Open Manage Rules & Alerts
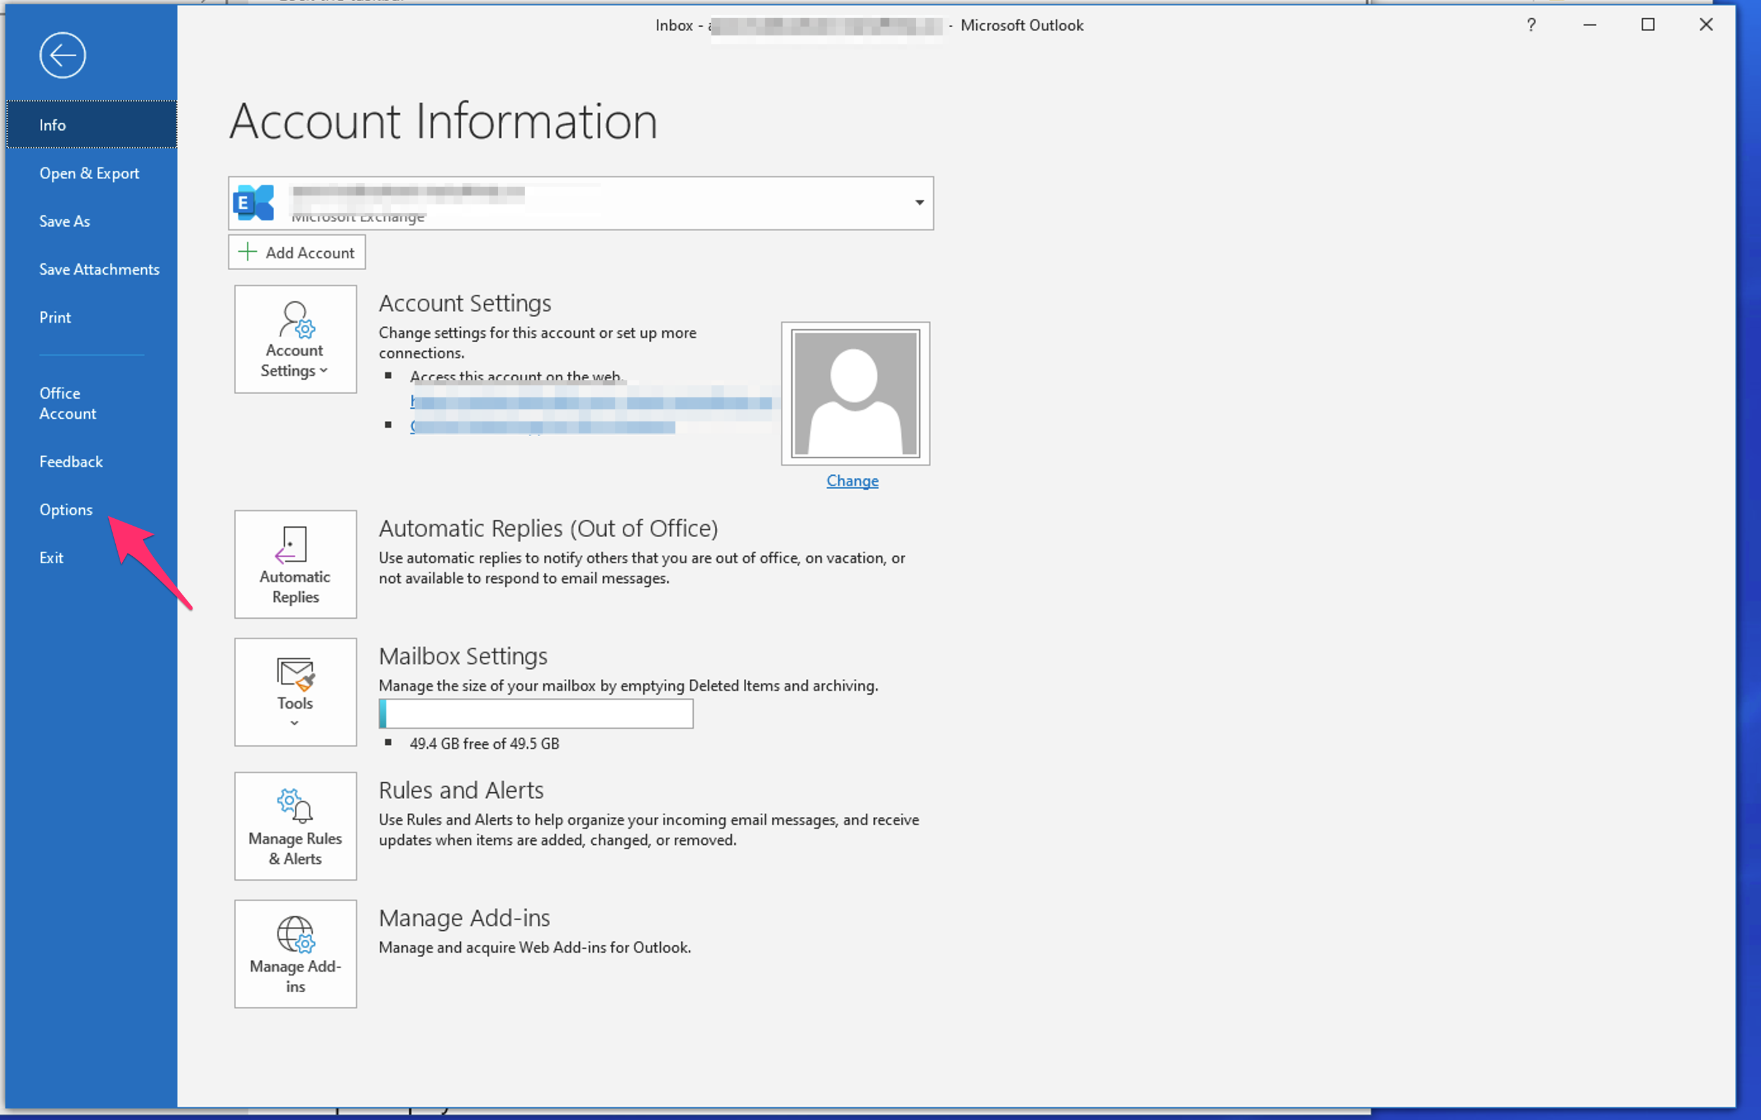 pos(295,825)
